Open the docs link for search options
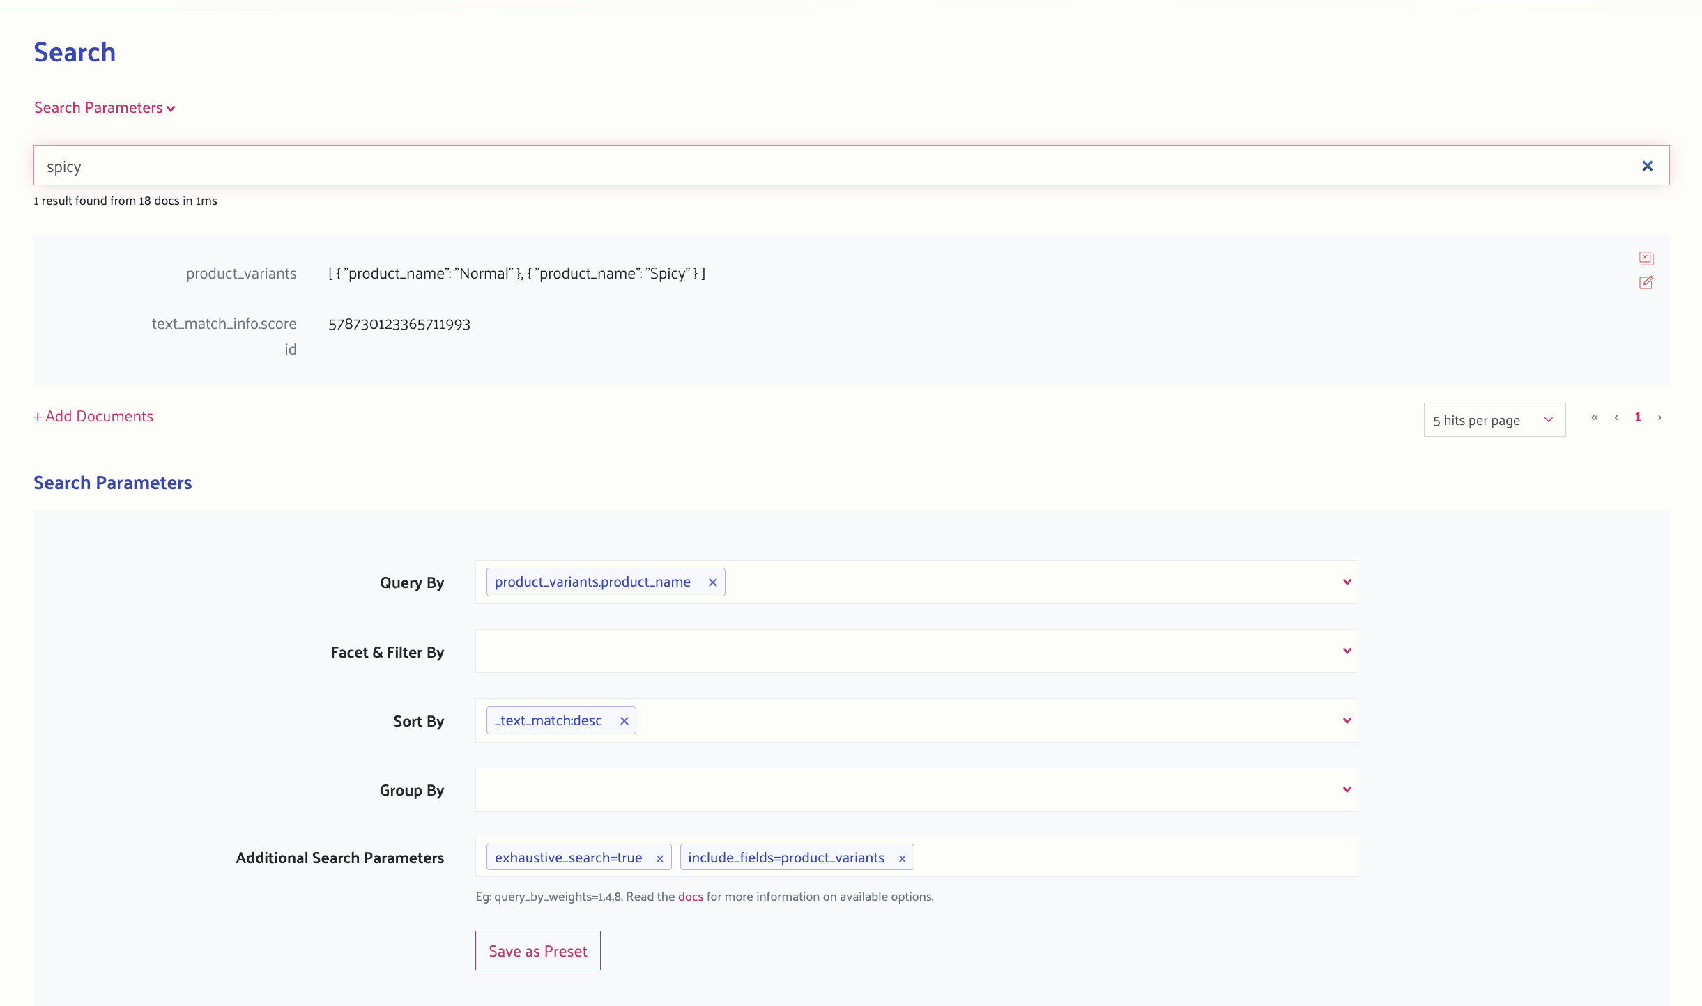This screenshot has height=1006, width=1702. (690, 897)
